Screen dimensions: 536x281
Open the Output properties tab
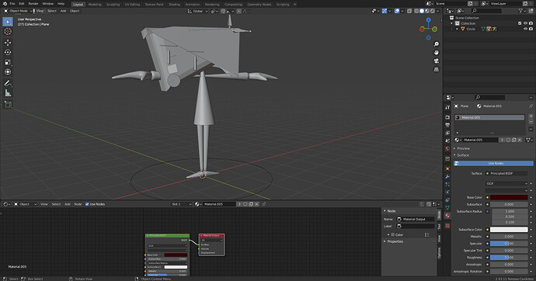pos(447,125)
